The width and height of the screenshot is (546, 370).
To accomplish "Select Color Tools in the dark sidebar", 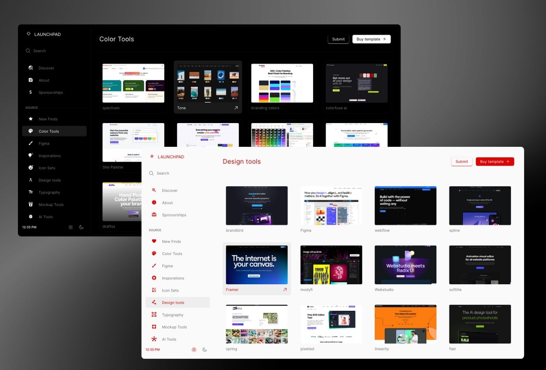I will 48,131.
